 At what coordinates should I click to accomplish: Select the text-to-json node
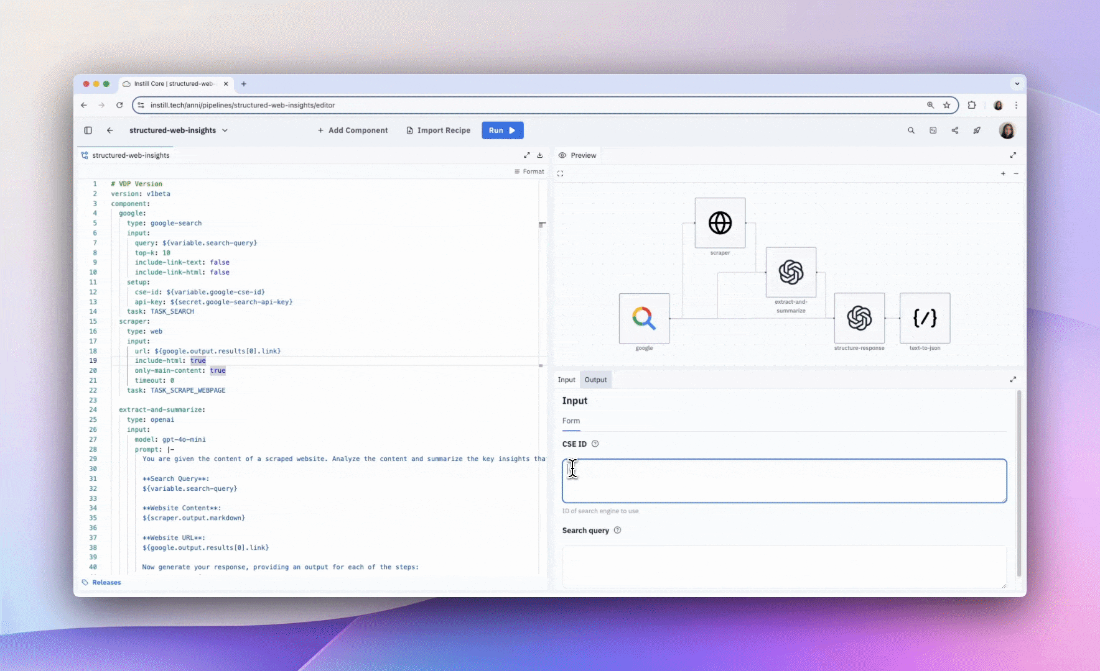click(x=925, y=318)
